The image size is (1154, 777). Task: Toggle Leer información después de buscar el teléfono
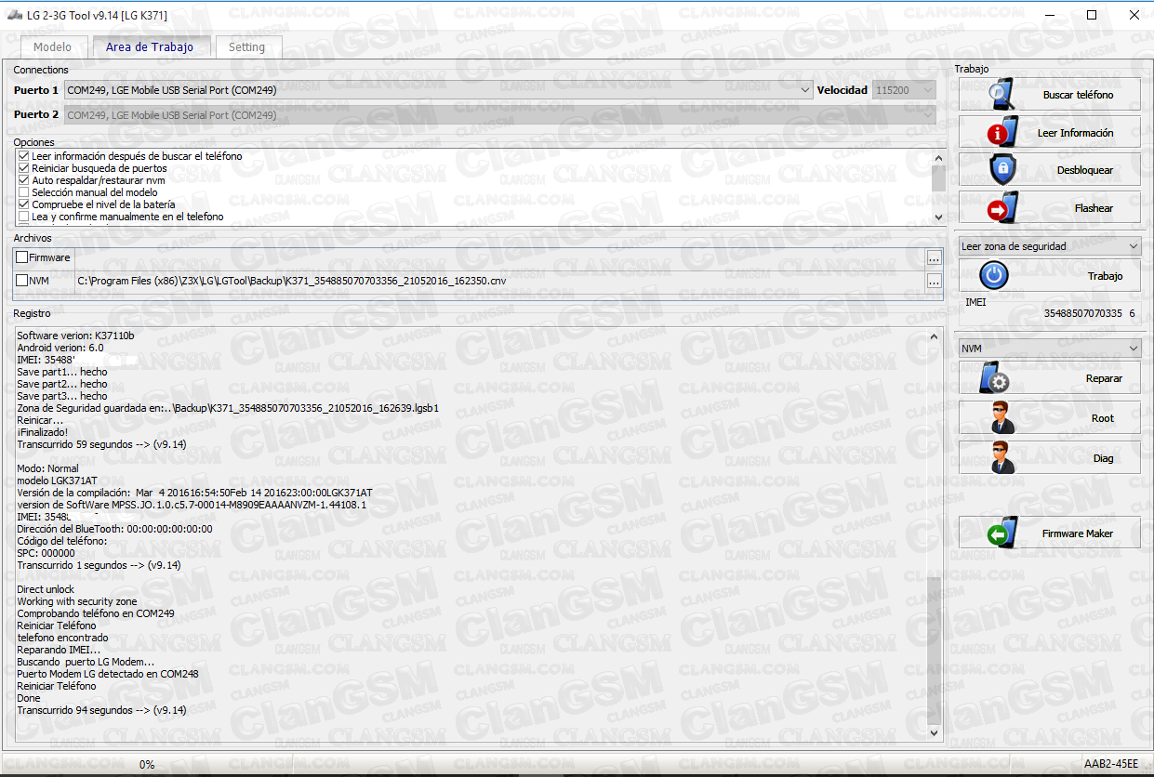[x=24, y=156]
